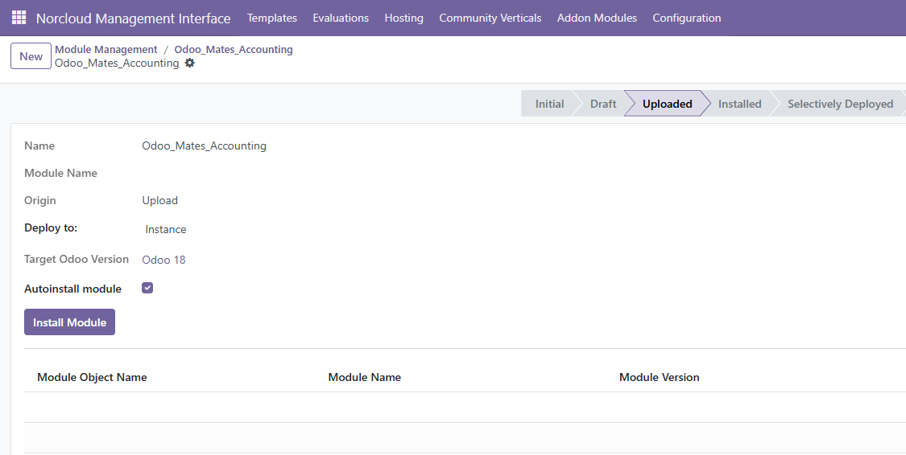Select the Draft status stage
This screenshot has height=455, width=906.
coord(603,104)
